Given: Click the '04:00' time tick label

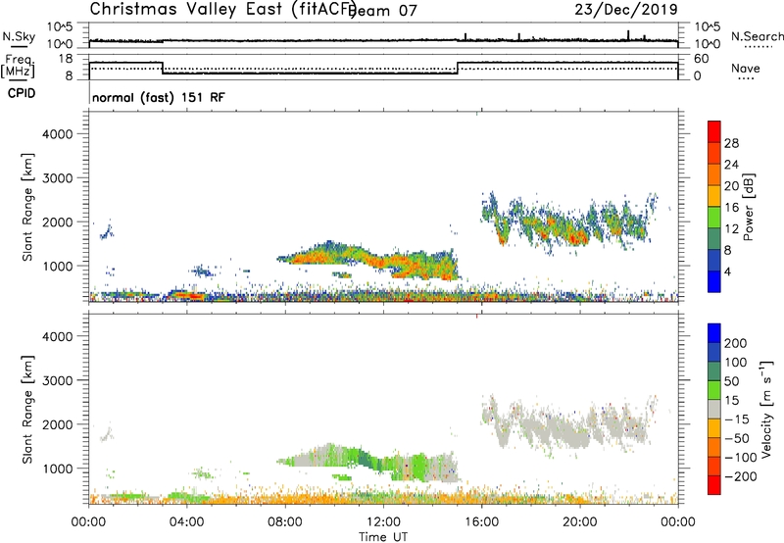Looking at the screenshot, I should (x=187, y=522).
